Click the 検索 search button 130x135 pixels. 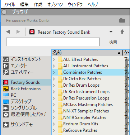click(x=113, y=42)
